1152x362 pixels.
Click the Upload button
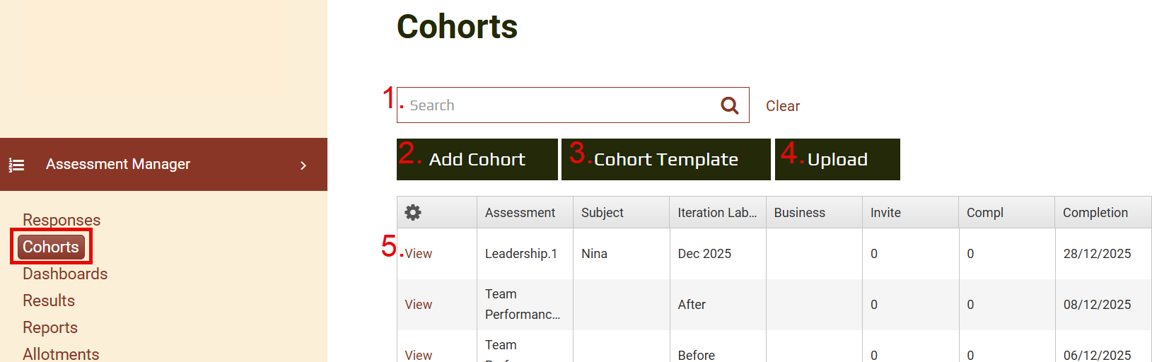pyautogui.click(x=837, y=160)
